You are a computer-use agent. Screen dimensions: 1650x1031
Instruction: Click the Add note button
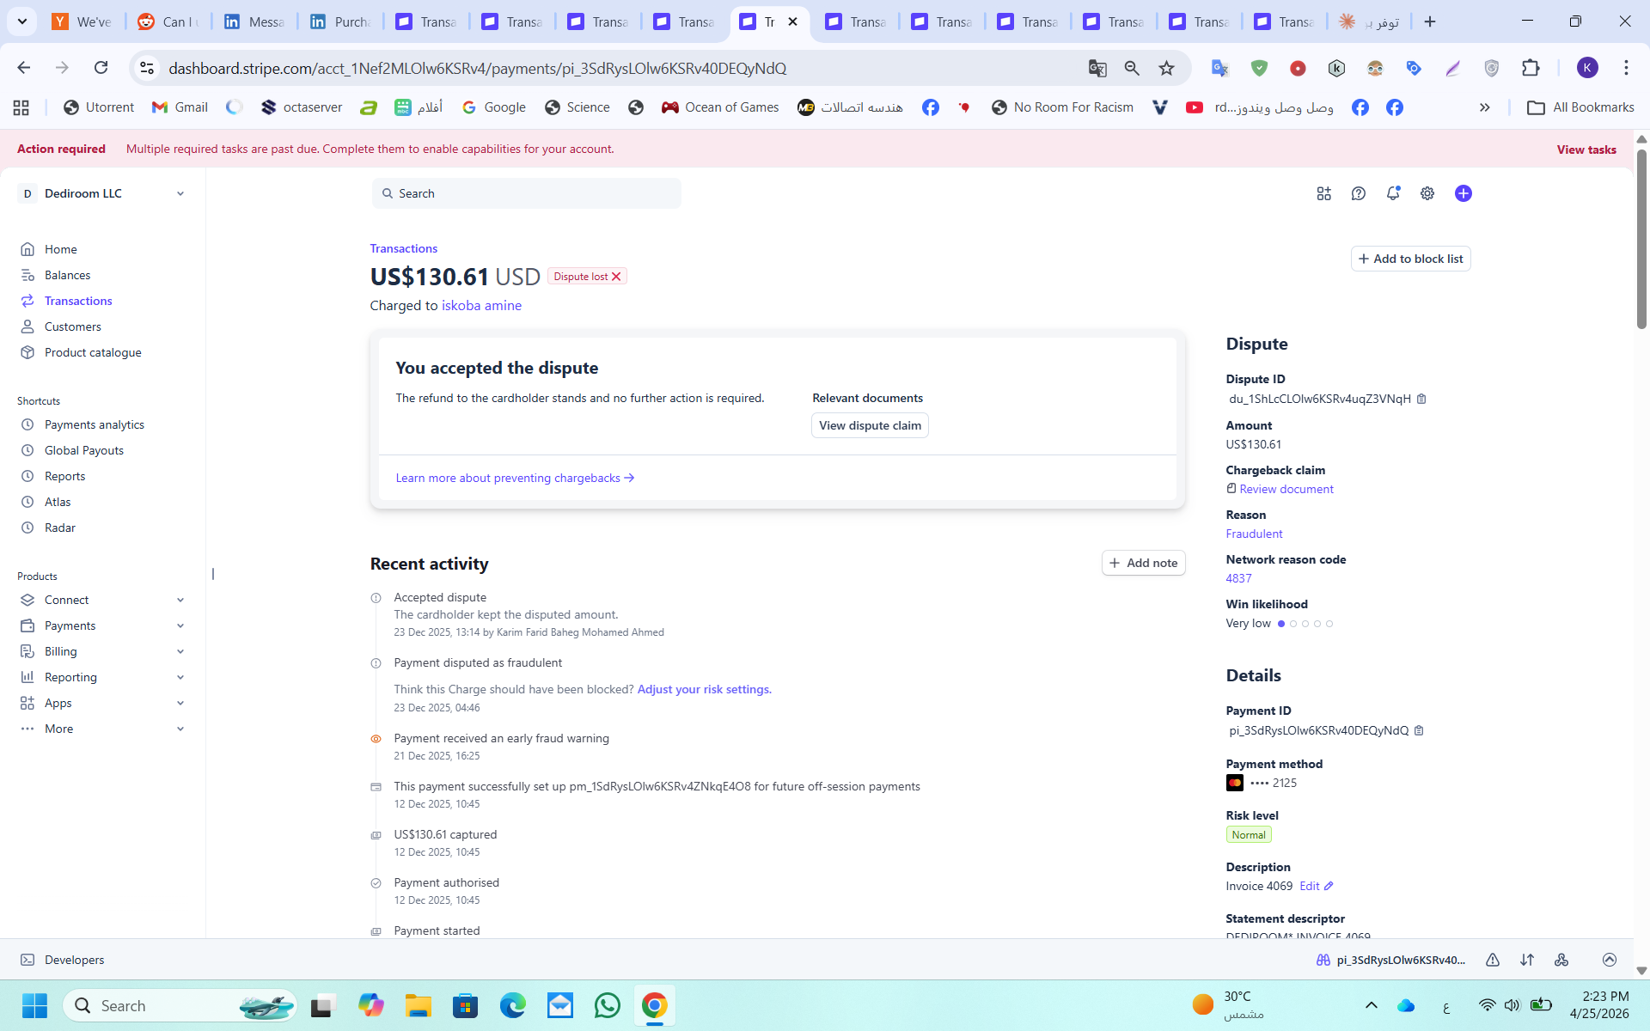tap(1143, 563)
